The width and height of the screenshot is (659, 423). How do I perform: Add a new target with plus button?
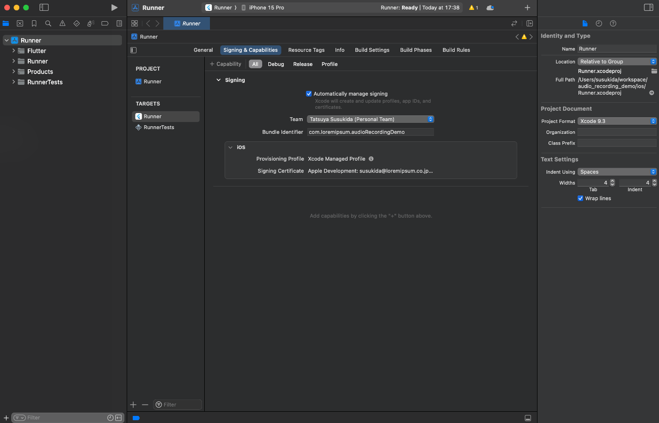pyautogui.click(x=133, y=405)
